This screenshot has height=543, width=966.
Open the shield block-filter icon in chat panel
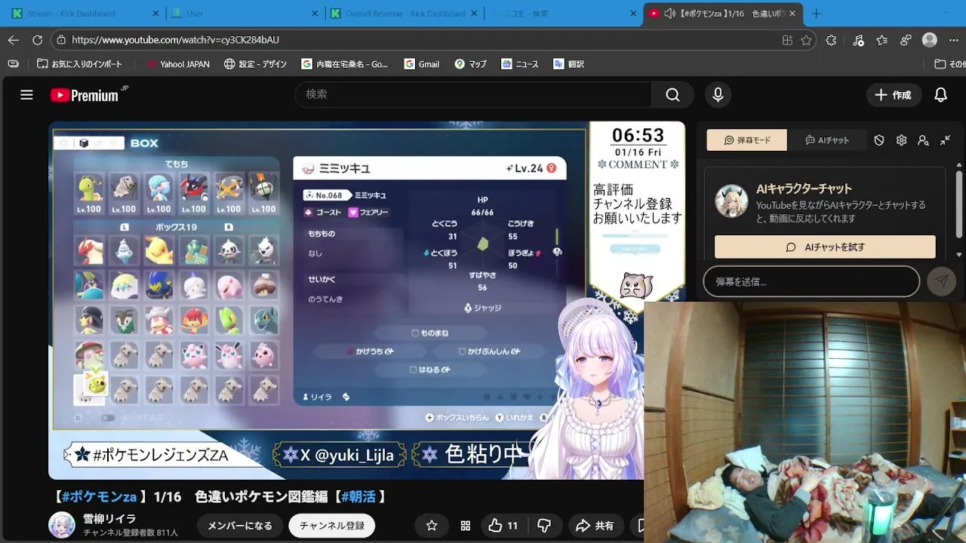[879, 140]
